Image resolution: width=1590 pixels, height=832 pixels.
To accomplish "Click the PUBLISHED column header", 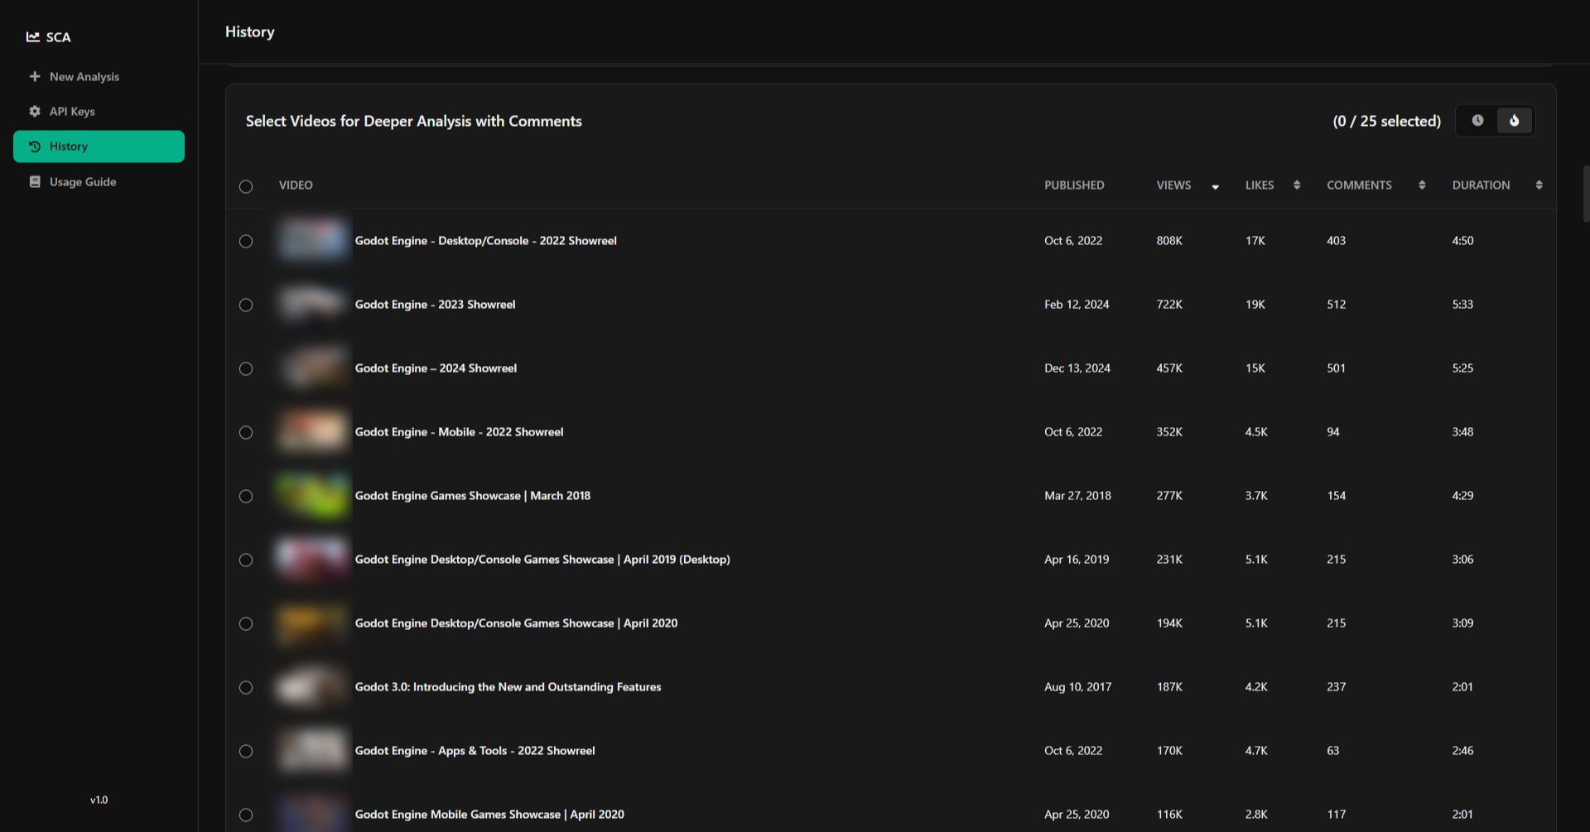I will [x=1074, y=185].
